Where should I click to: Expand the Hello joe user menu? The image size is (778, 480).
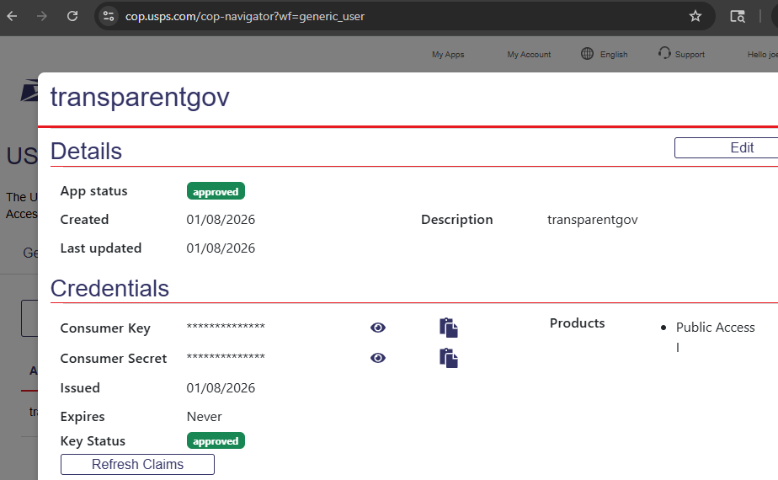pos(761,55)
